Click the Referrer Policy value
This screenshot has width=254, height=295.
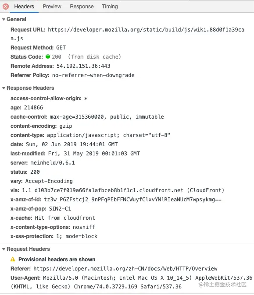click(x=93, y=75)
